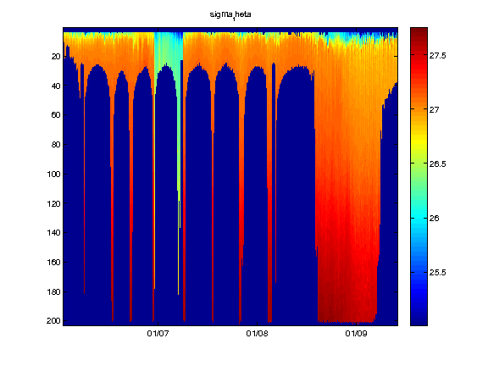Click the 27.5 colorbar tick label
Image resolution: width=488 pixels, height=366 pixels.
click(437, 56)
